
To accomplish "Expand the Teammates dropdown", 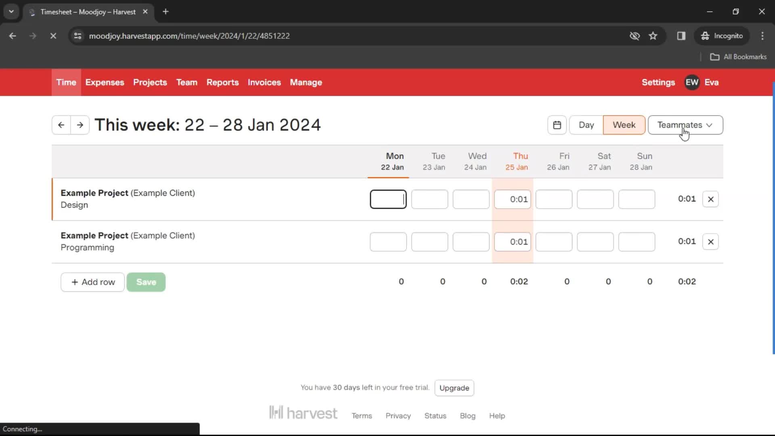I will [685, 125].
